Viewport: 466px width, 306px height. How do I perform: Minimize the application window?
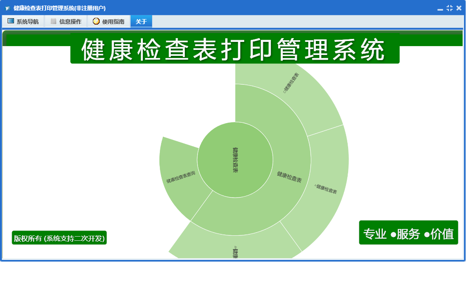tap(440, 8)
